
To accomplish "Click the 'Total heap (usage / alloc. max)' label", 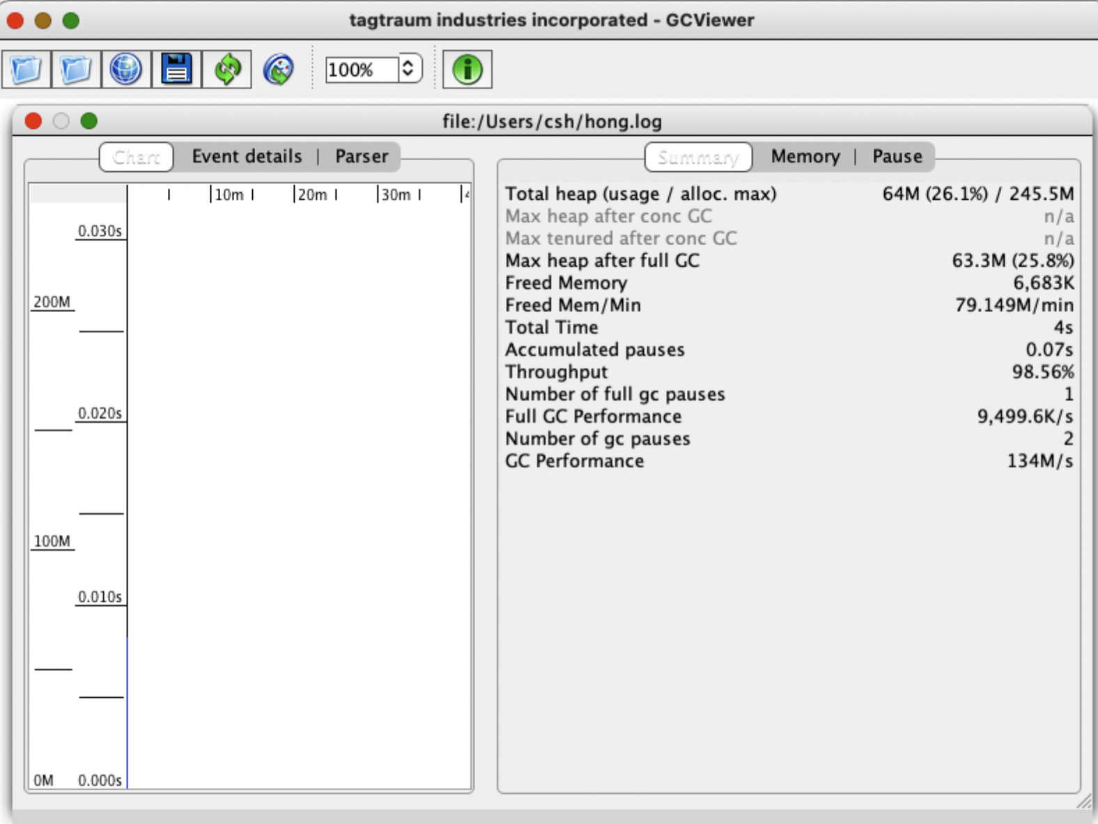I will (x=641, y=194).
